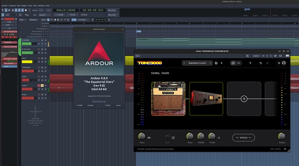Add new preset with plus next to save icon
The width and height of the screenshot is (299, 166).
pos(221,63)
